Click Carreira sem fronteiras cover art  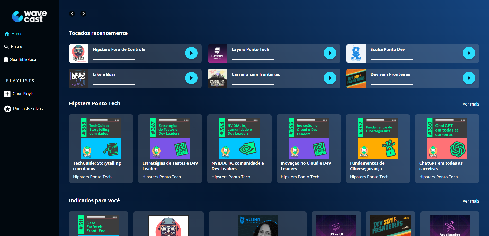click(x=217, y=78)
